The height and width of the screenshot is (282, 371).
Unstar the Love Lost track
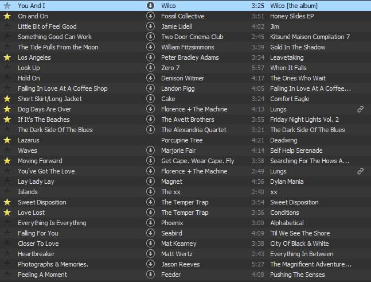[x=7, y=213]
